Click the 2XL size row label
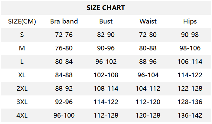The width and height of the screenshot is (212, 124). (x=22, y=88)
